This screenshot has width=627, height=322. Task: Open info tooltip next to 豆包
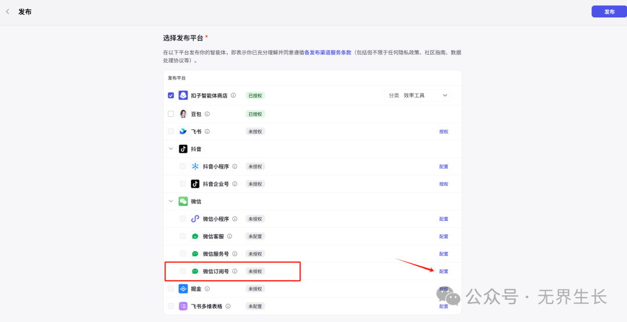click(207, 114)
